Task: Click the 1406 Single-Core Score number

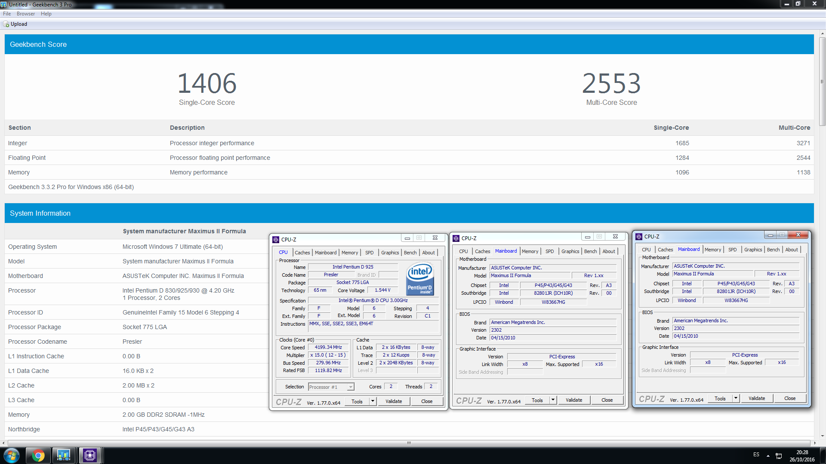Action: (207, 83)
